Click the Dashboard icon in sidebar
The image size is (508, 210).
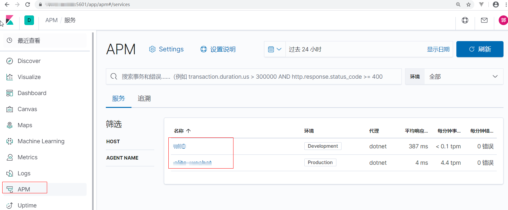click(x=10, y=93)
